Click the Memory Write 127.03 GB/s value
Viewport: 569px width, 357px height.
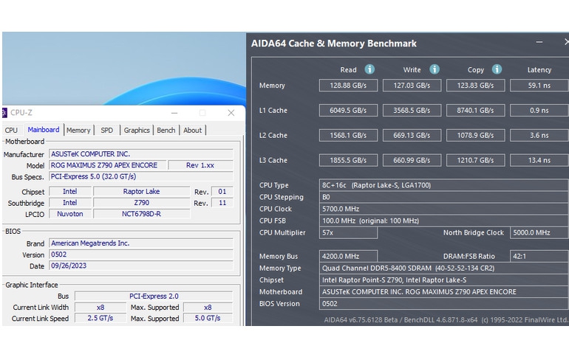pos(412,86)
